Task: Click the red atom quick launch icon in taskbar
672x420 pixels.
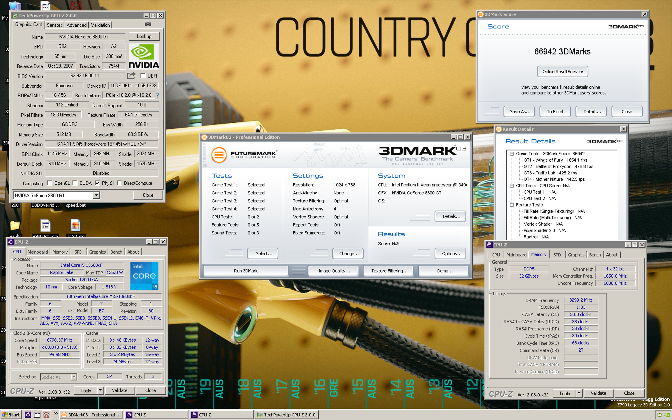Action: [x=46, y=415]
